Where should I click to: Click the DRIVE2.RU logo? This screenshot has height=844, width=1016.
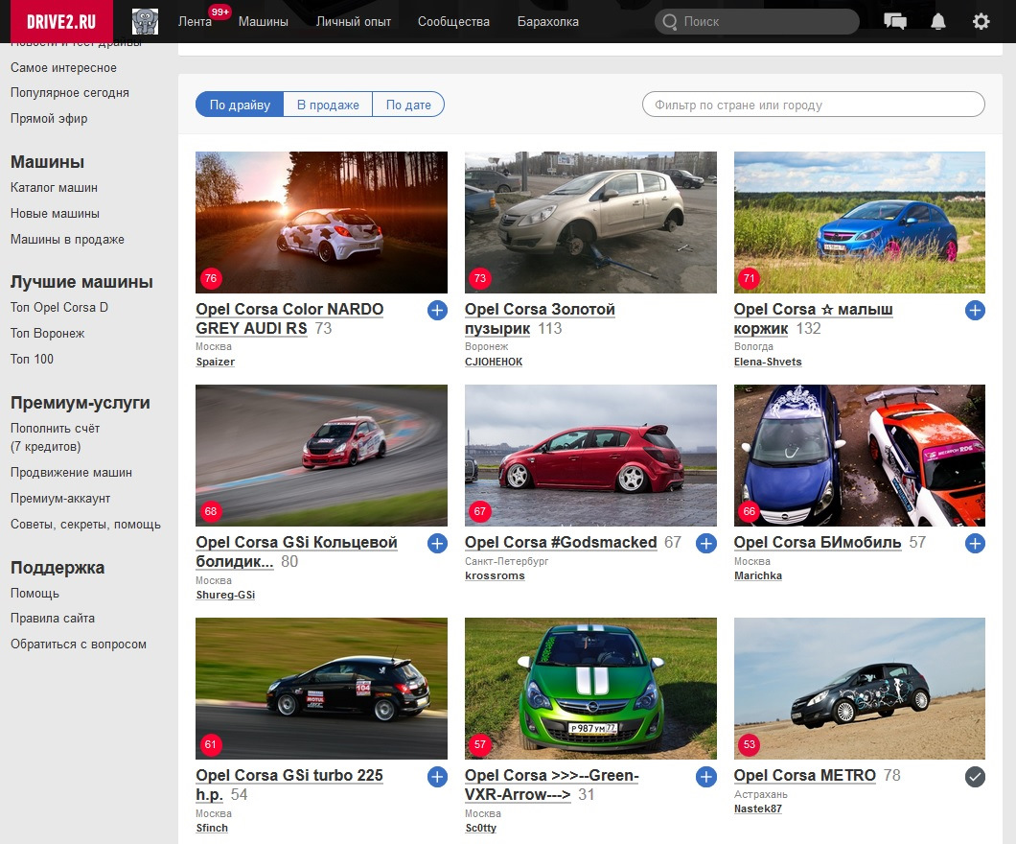[57, 21]
